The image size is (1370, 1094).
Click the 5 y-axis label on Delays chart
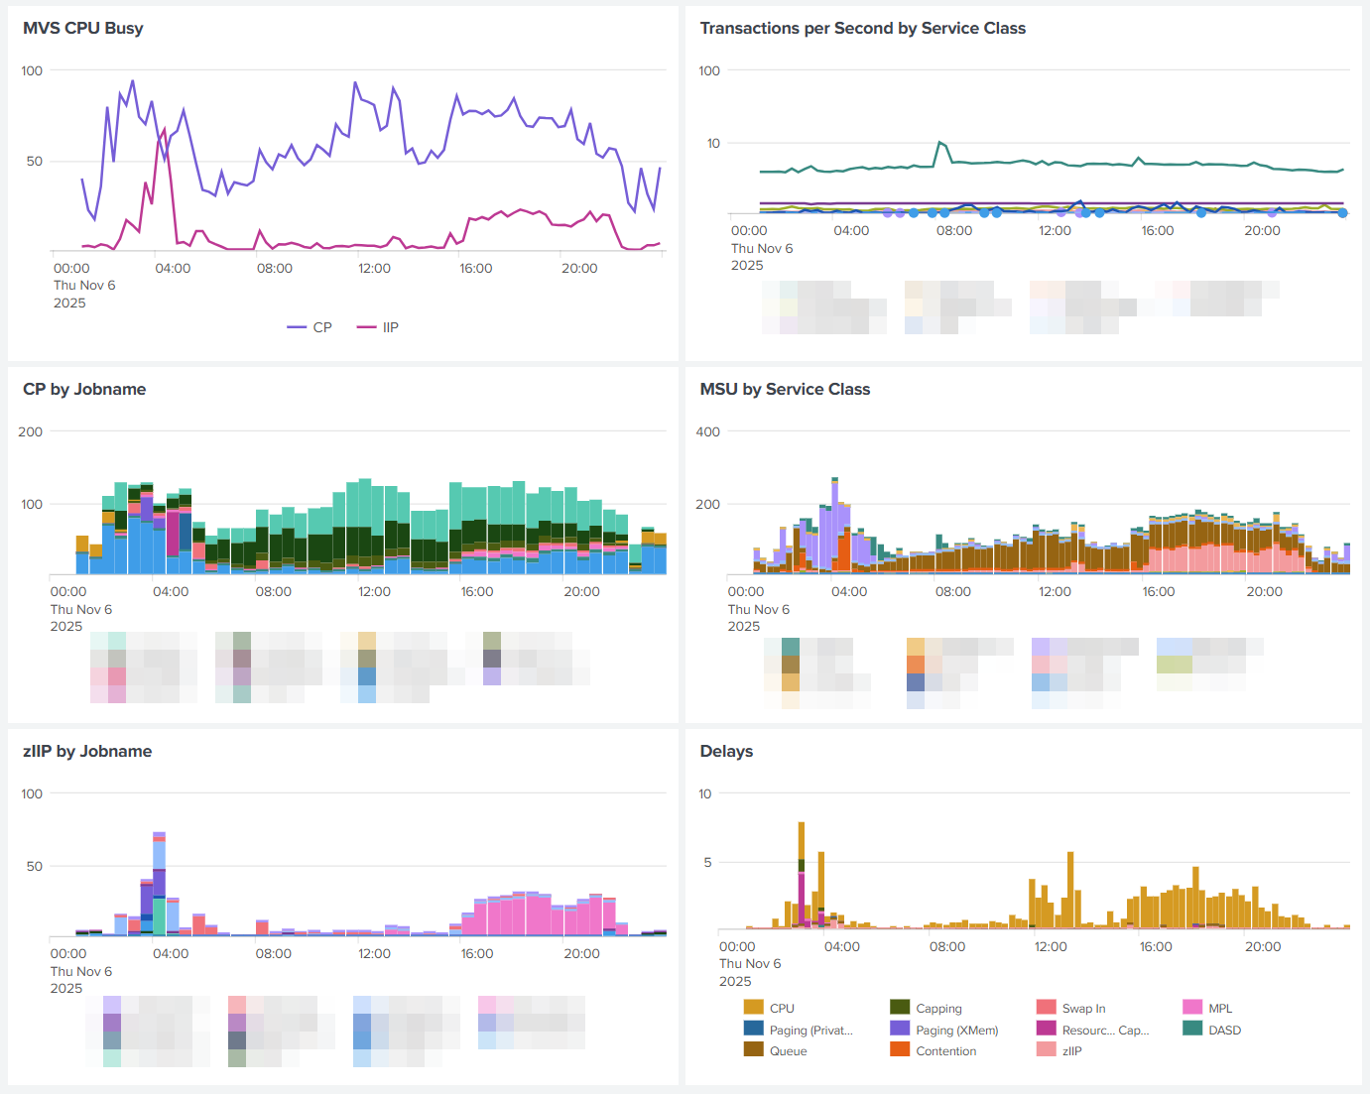(707, 862)
